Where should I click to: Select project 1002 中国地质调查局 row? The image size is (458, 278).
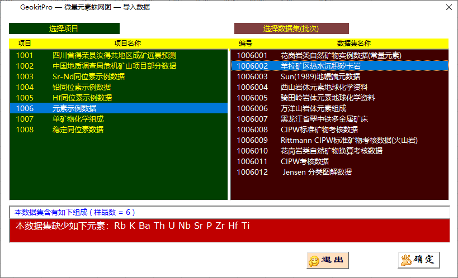(x=114, y=66)
